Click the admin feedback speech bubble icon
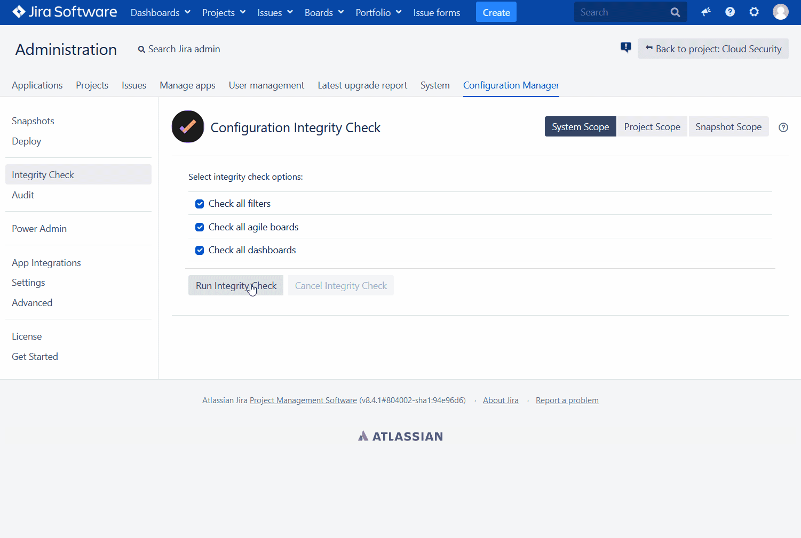 coord(626,48)
